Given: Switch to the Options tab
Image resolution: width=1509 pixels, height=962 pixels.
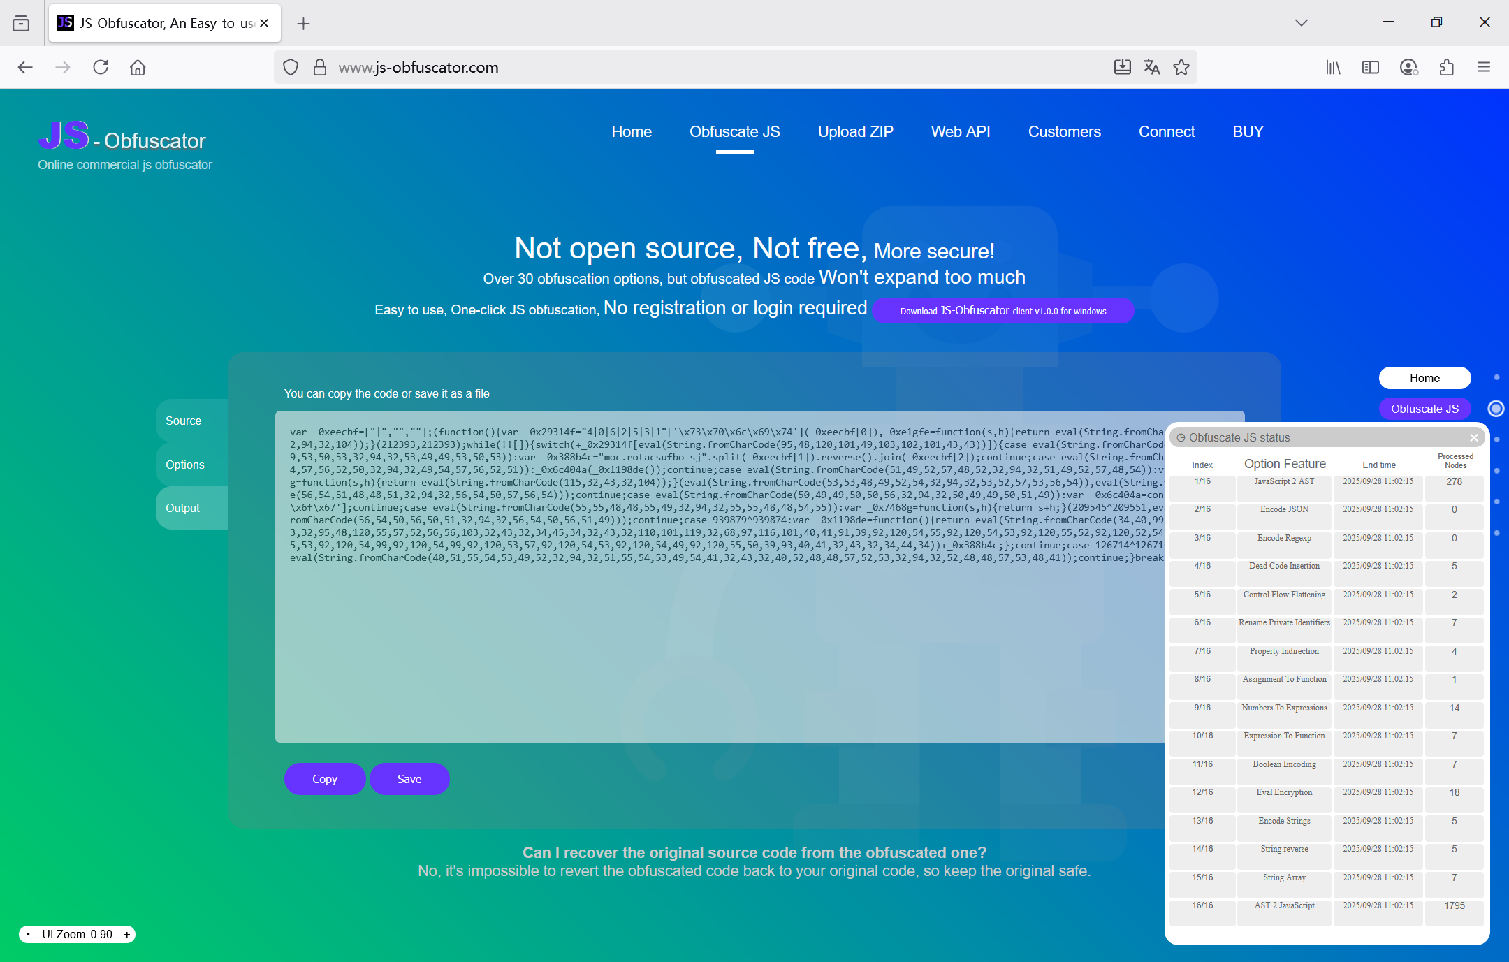Looking at the screenshot, I should tap(185, 465).
